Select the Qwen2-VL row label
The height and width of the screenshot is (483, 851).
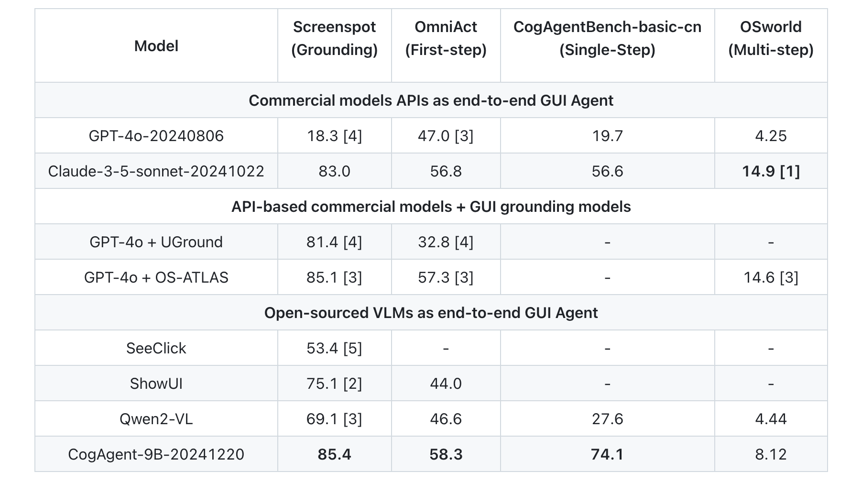coord(156,419)
